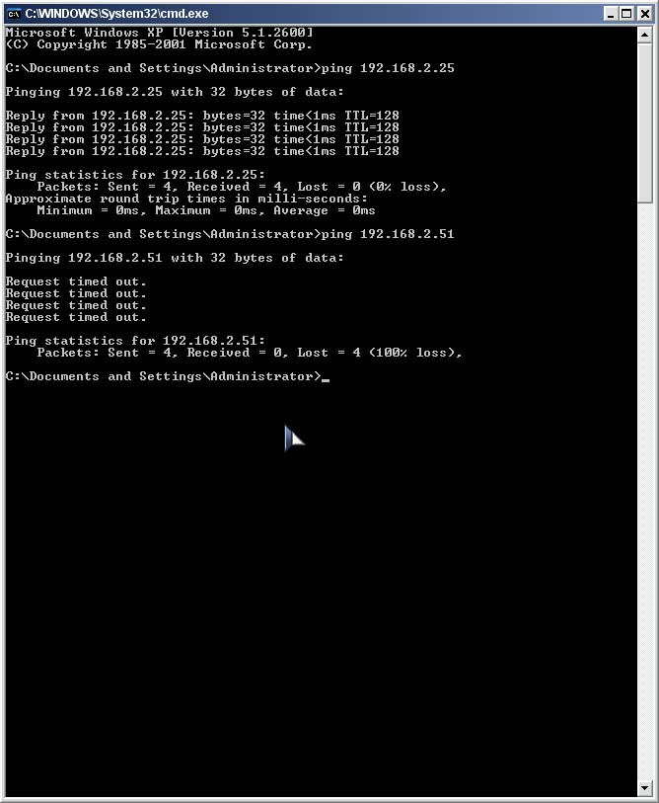Click the blinking cursor at the final prompt
This screenshot has width=659, height=803.
tap(326, 380)
